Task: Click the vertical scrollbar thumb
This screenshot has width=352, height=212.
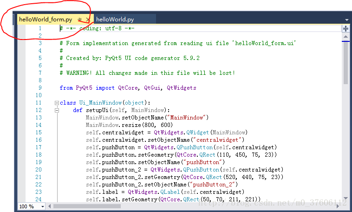Action: 345,63
